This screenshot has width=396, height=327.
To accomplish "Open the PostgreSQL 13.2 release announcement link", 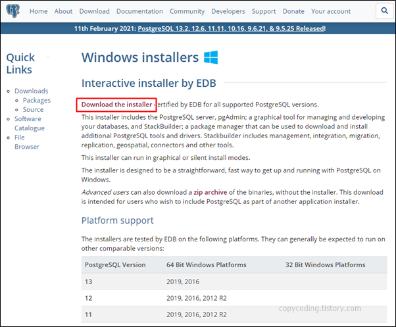I will pyautogui.click(x=232, y=28).
